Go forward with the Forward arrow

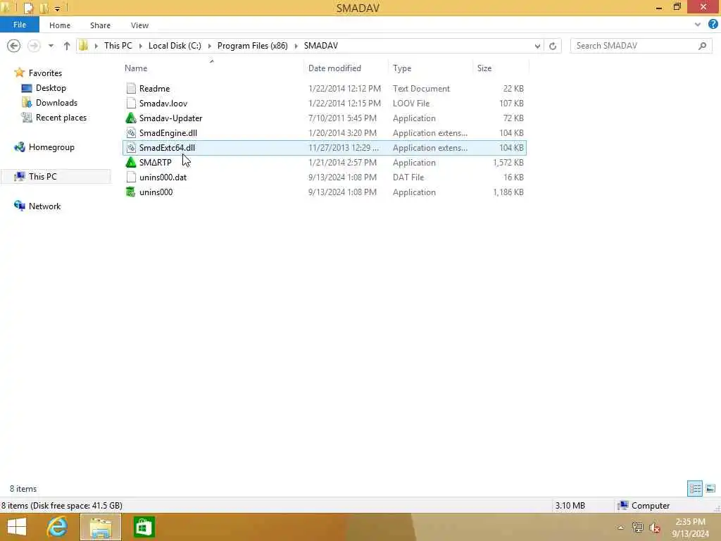tap(34, 46)
